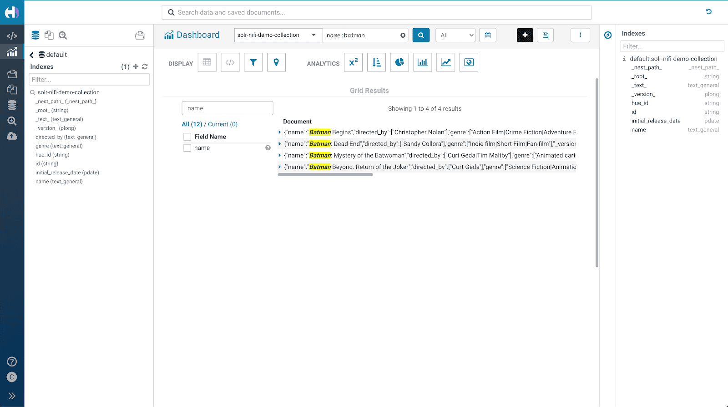Expand the Batman: Dead End result row

(x=279, y=144)
